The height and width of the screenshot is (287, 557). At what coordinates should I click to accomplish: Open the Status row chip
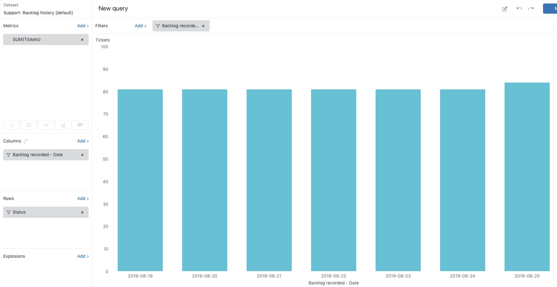pyautogui.click(x=46, y=212)
